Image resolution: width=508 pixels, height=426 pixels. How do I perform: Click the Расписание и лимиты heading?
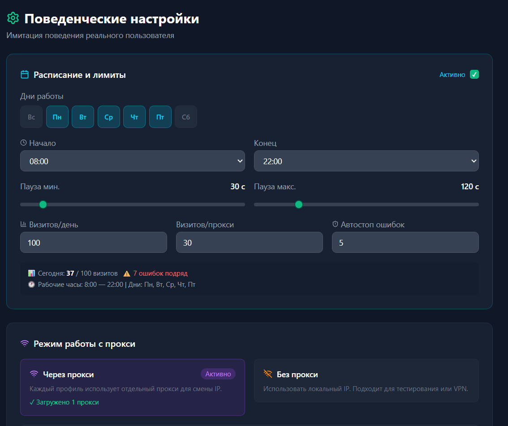(80, 75)
